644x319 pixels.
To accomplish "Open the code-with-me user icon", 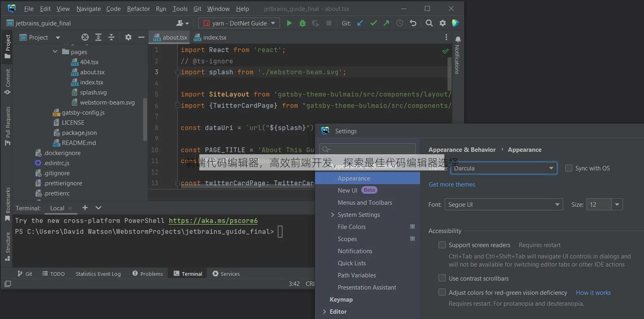I will (x=183, y=23).
